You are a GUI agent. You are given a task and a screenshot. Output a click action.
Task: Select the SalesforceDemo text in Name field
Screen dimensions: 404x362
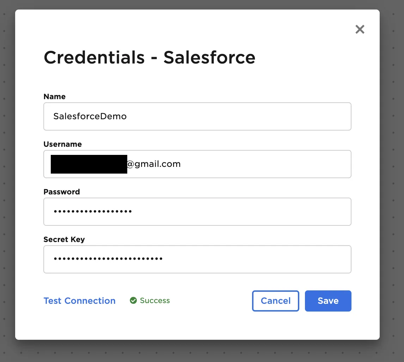click(x=90, y=116)
